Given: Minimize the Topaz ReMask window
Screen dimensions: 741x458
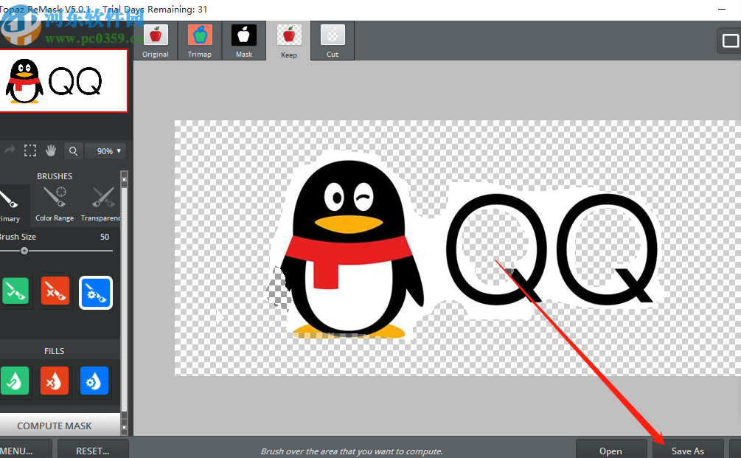Looking at the screenshot, I should (722, 9).
